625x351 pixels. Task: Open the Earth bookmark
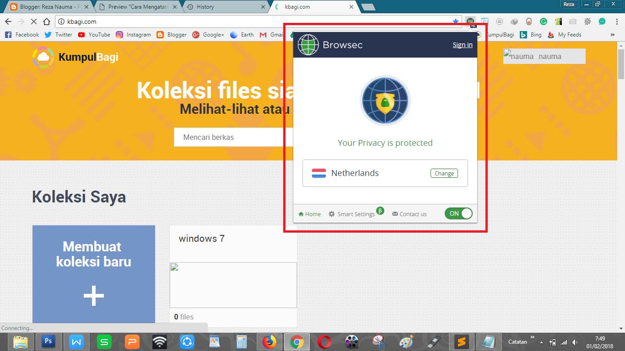[242, 35]
